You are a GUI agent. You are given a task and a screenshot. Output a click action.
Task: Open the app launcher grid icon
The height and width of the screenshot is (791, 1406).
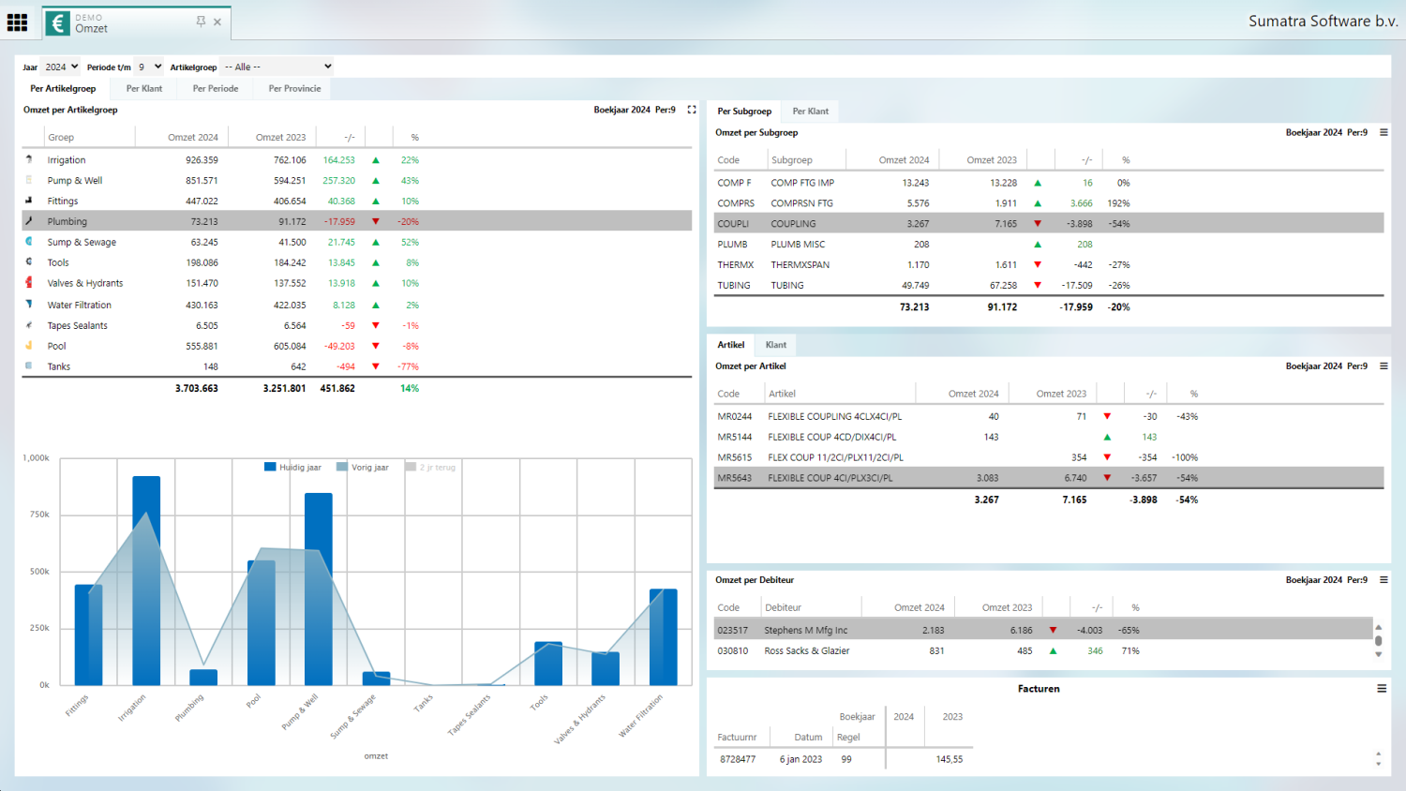[17, 22]
